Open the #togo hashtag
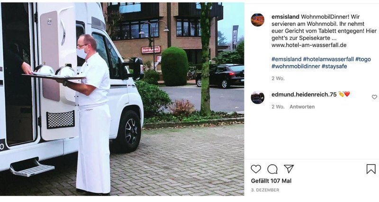Viewport: 379px width, 202px height. pos(363,59)
